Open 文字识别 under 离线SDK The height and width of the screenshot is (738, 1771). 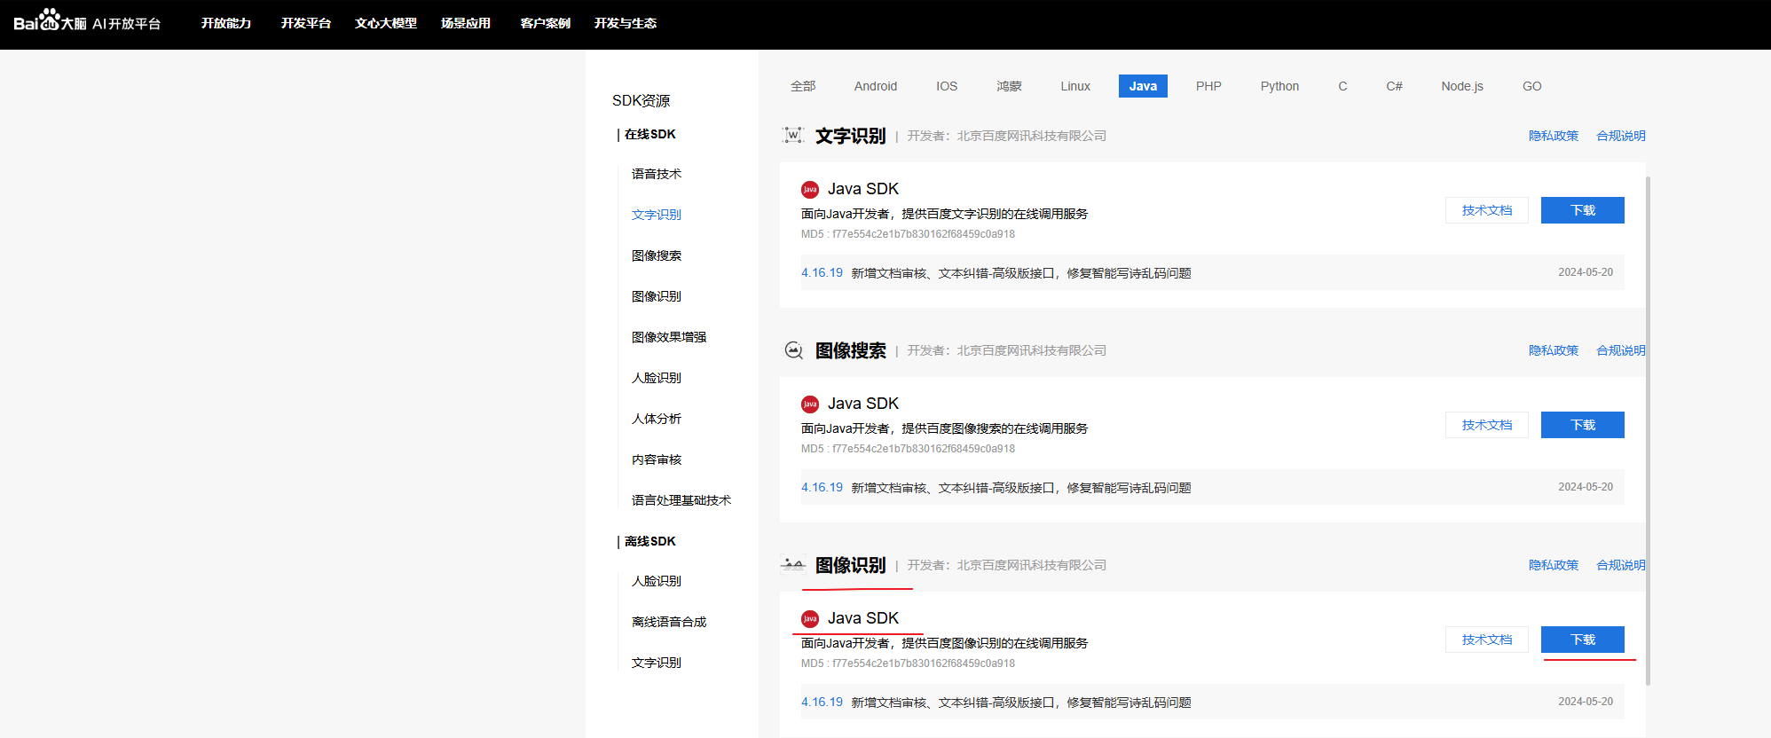tap(657, 663)
